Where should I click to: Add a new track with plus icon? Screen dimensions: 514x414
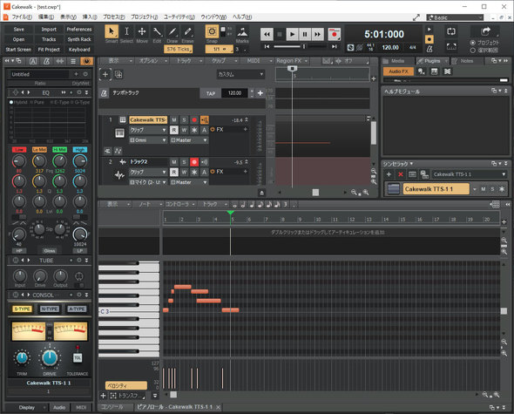(105, 74)
